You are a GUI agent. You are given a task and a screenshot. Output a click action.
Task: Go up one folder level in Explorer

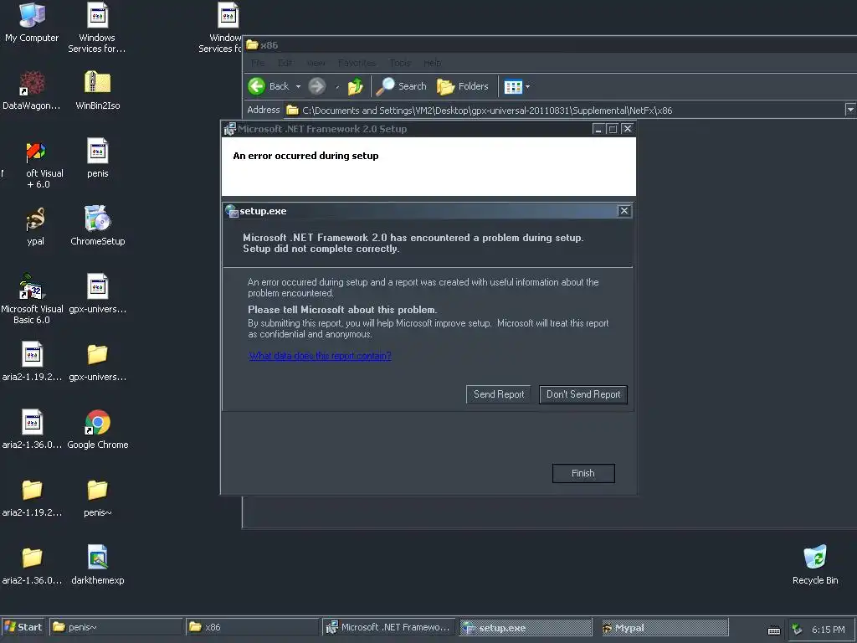pyautogui.click(x=355, y=86)
